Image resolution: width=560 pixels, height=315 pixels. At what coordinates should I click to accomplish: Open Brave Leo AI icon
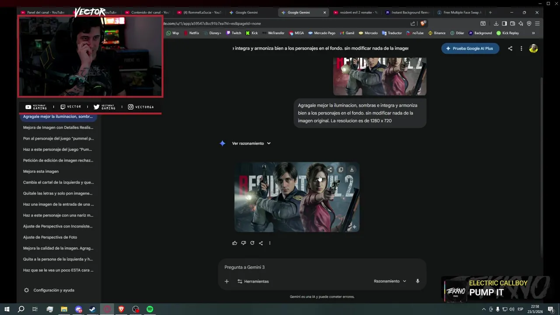(521, 24)
